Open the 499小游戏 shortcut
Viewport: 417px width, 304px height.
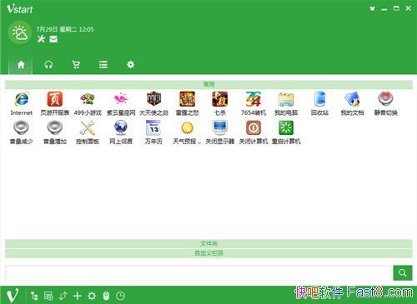point(88,99)
